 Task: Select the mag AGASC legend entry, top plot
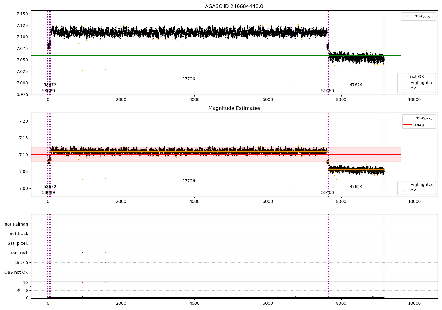[x=418, y=16]
